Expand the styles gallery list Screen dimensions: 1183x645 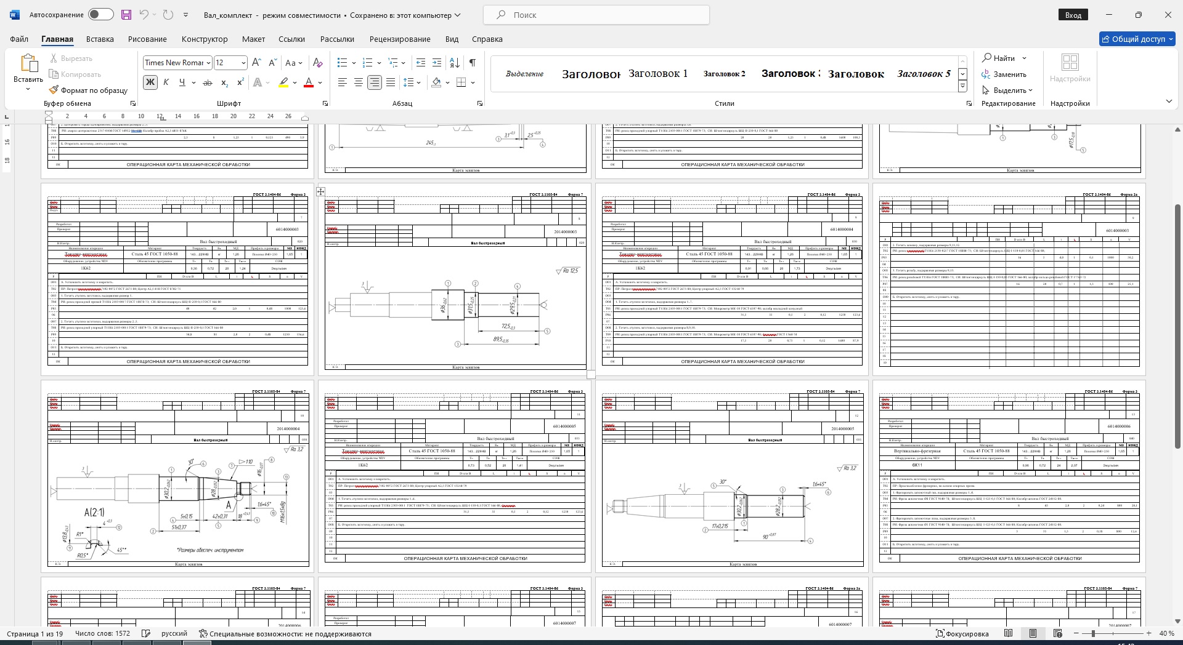tap(962, 87)
